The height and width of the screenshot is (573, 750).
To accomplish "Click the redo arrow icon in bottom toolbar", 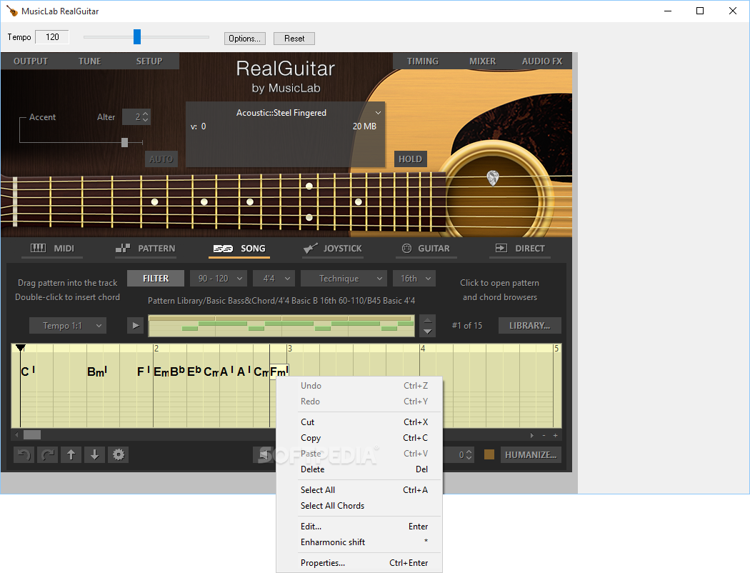I will pyautogui.click(x=47, y=454).
